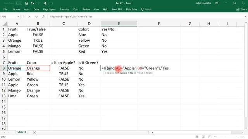248x139 pixels.
Task: Confirm the formula with the checkmark
Action: pos(36,17)
